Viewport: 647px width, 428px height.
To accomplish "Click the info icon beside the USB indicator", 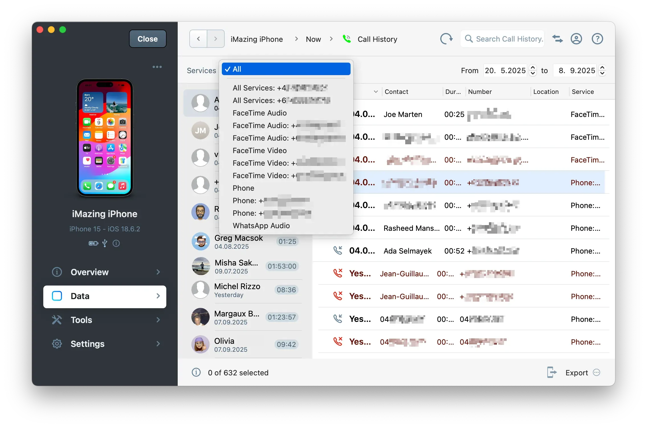I will (116, 243).
